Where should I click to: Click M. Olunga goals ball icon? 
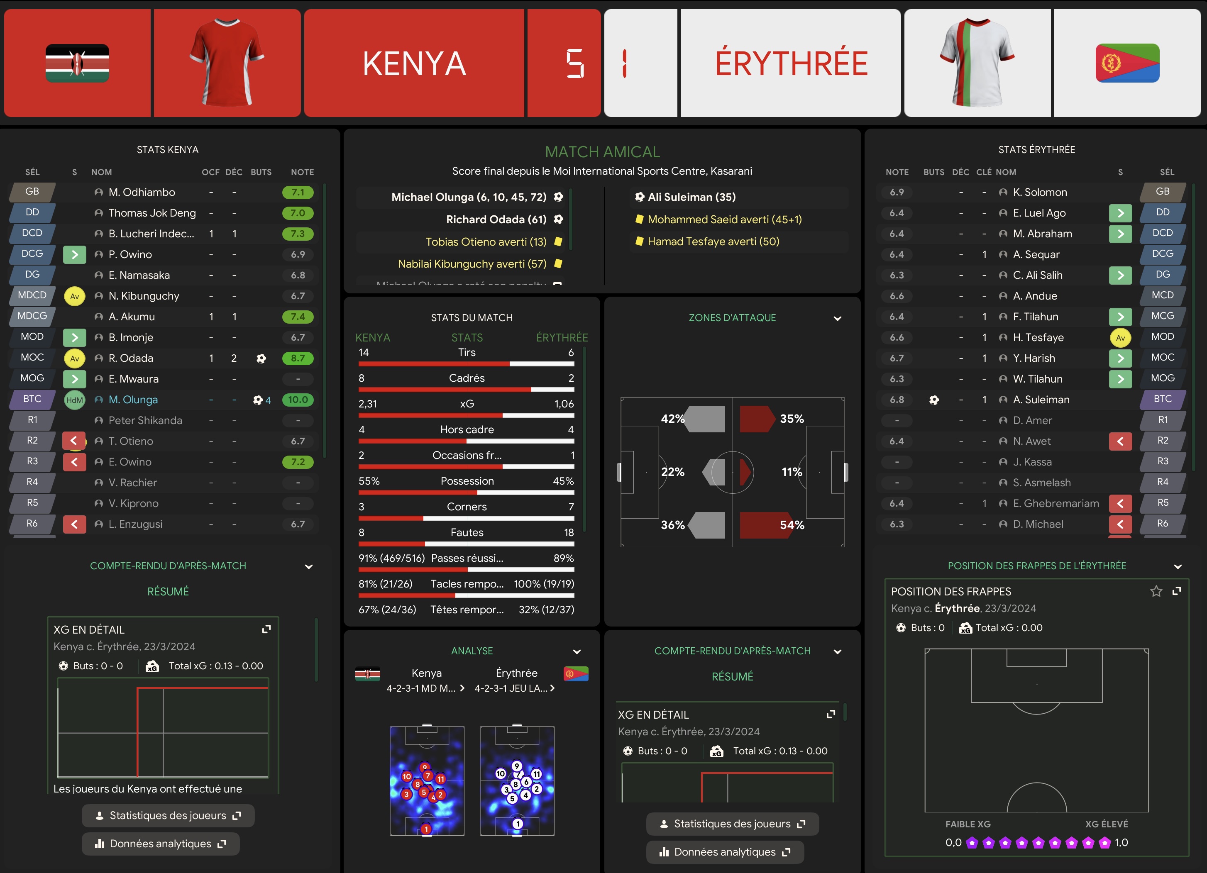click(258, 400)
